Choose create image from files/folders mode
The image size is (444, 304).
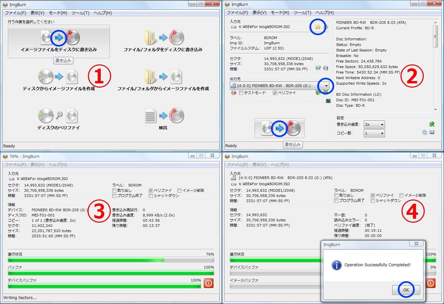pos(163,80)
